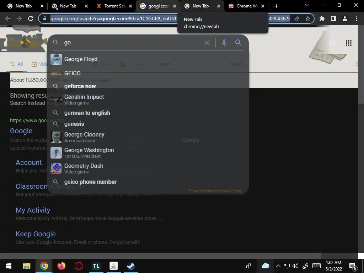Choose George Clooney suggestion

pyautogui.click(x=148, y=137)
